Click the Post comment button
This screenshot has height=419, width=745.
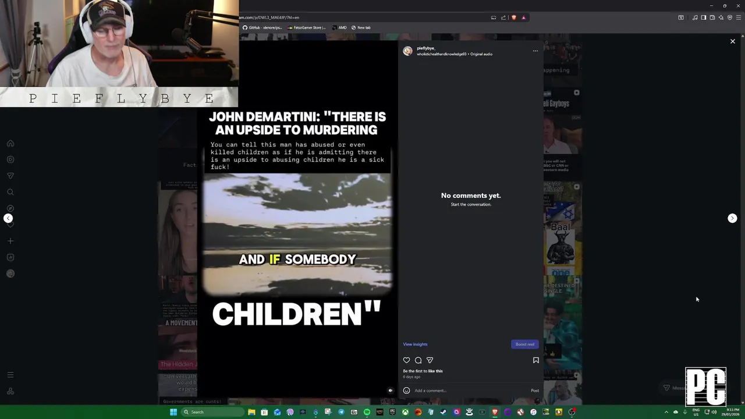[534, 390]
